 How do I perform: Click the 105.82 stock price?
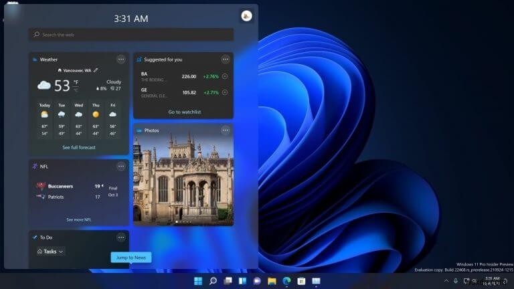click(x=189, y=92)
